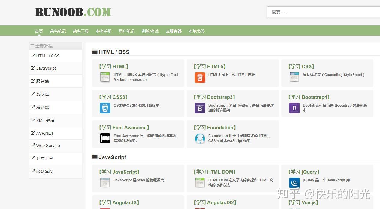Open the 用户笔记 navigation item
This screenshot has width=380, height=209.
pos(127,31)
